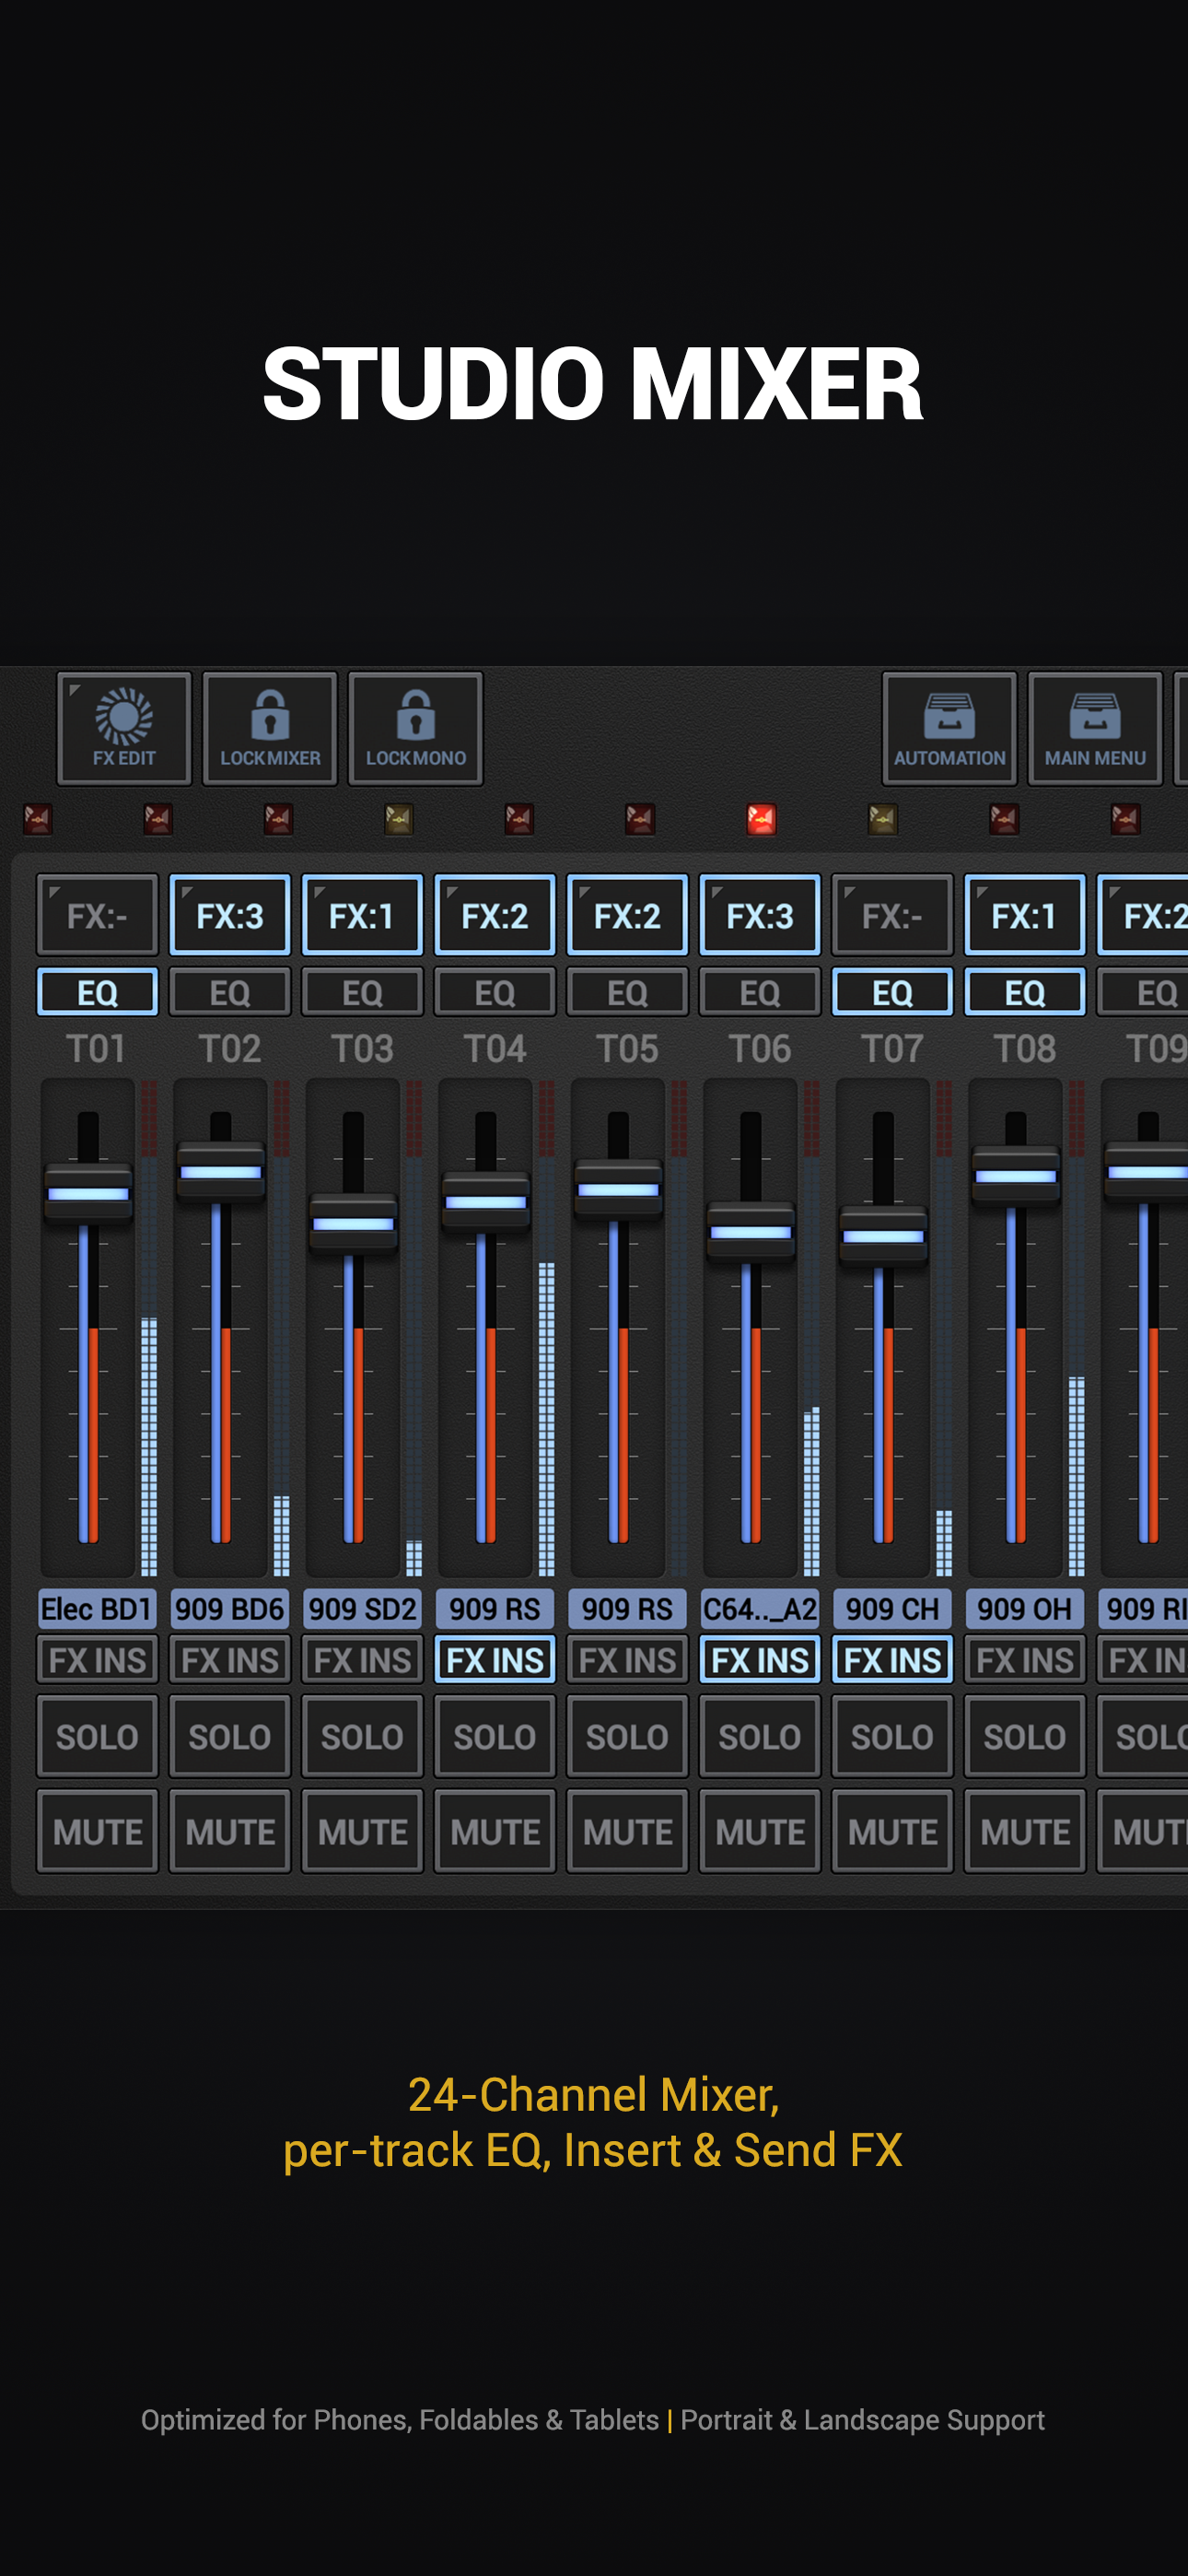Select the 909 BD6 sample label
Viewport: 1188px width, 2576px height.
230,1609
